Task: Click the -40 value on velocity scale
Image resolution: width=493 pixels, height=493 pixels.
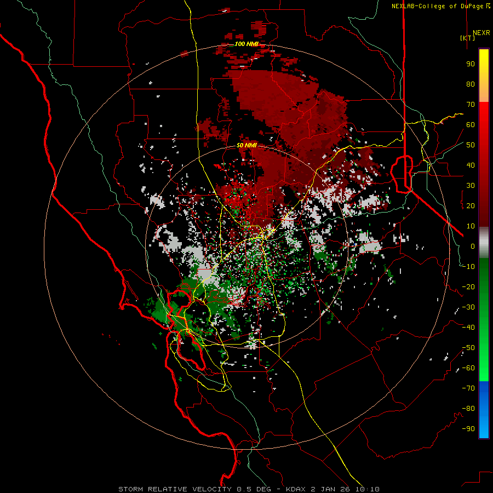Action: [x=468, y=328]
